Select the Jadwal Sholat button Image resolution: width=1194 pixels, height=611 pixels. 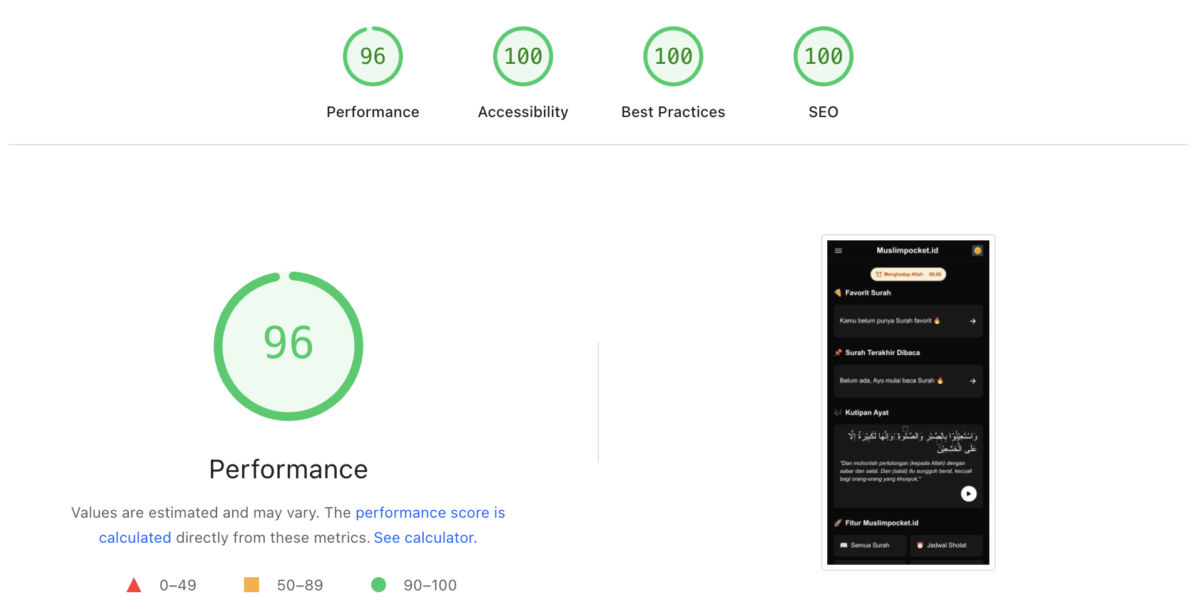(x=947, y=545)
